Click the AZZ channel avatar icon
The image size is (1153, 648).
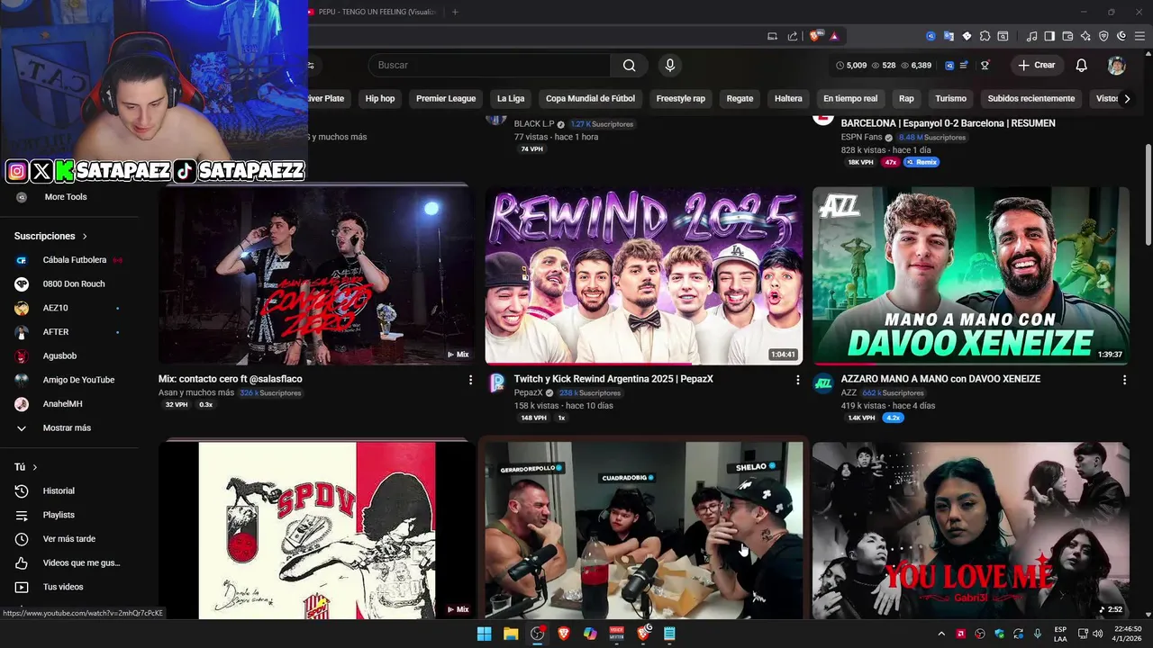pyautogui.click(x=823, y=383)
